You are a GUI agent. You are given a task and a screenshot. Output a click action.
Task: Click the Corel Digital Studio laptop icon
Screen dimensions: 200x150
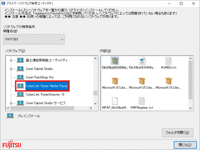point(20,69)
